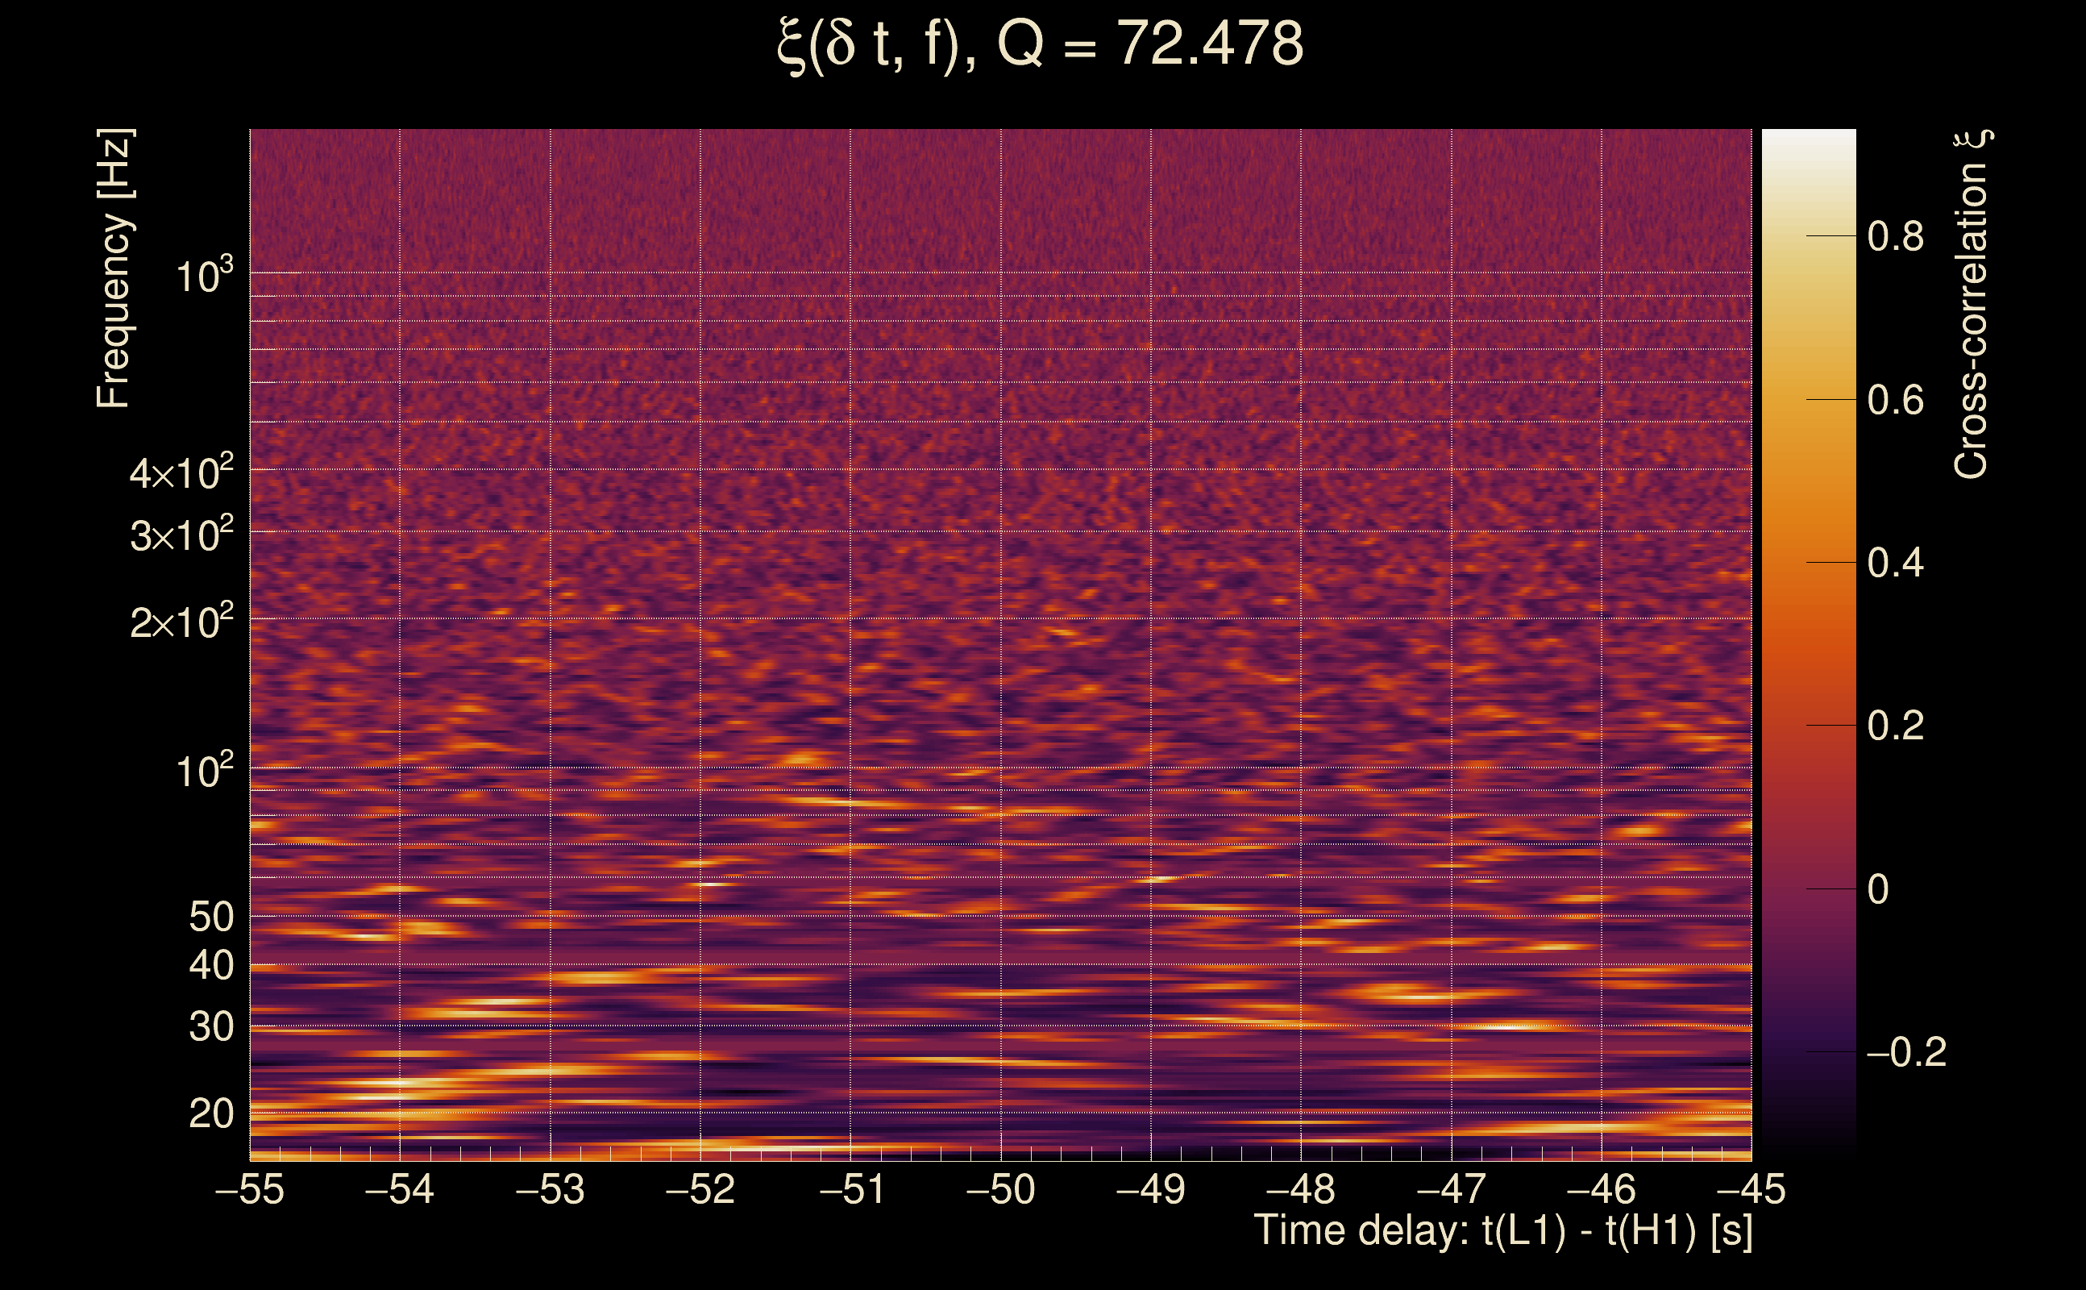The height and width of the screenshot is (1290, 2086).
Task: Click the -50 x-axis tick label
Action: pyautogui.click(x=1000, y=1189)
